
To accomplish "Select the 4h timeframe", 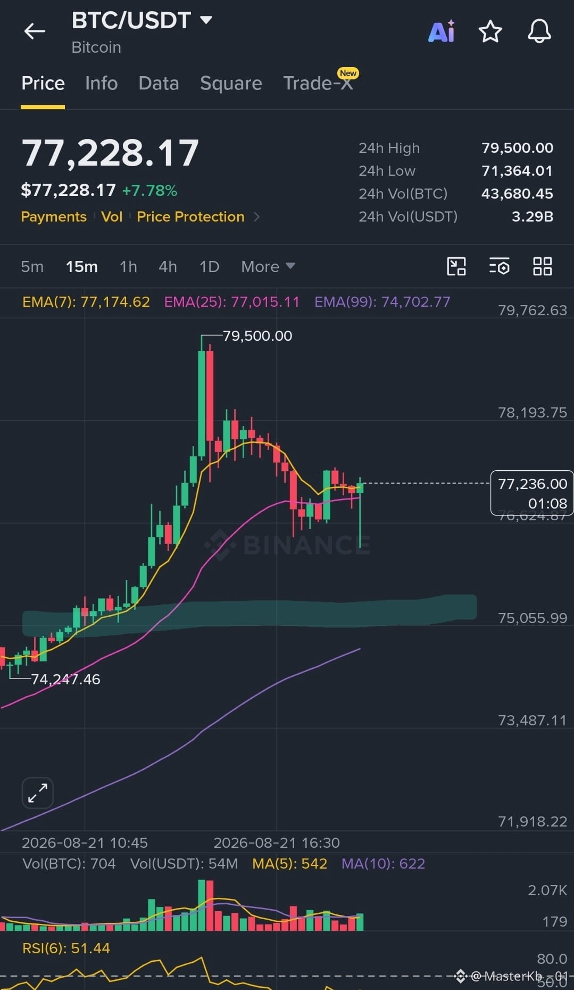I will tap(168, 267).
